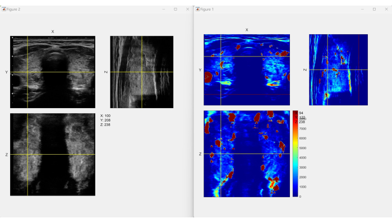Click the 'X: 100' coordinate readout
The image size is (392, 223).
tap(105, 115)
